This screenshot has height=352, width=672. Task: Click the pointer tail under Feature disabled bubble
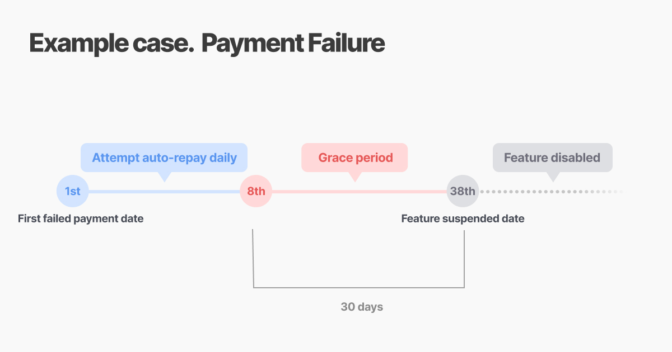point(553,177)
